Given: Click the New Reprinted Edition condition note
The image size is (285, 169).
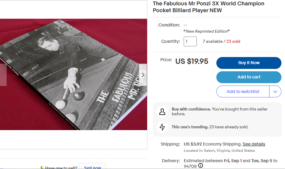Looking at the screenshot, I should coord(207,31).
